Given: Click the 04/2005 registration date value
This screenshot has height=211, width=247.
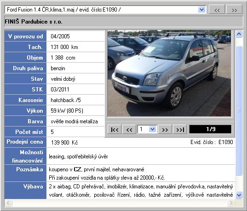Looking at the screenshot, I should click(x=60, y=36).
